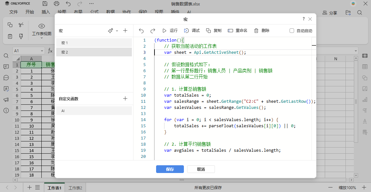The height and width of the screenshot is (192, 371).
Task: Open the search icon at top right
Action: click(360, 13)
